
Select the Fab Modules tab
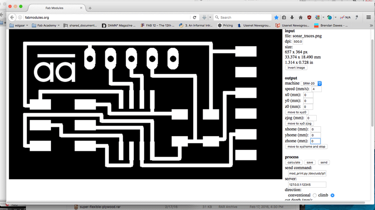tap(54, 8)
